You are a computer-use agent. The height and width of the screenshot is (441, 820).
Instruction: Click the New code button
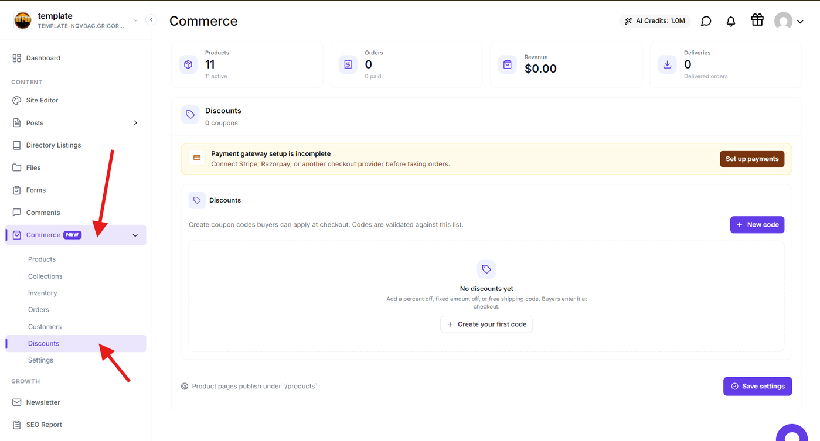click(x=757, y=225)
